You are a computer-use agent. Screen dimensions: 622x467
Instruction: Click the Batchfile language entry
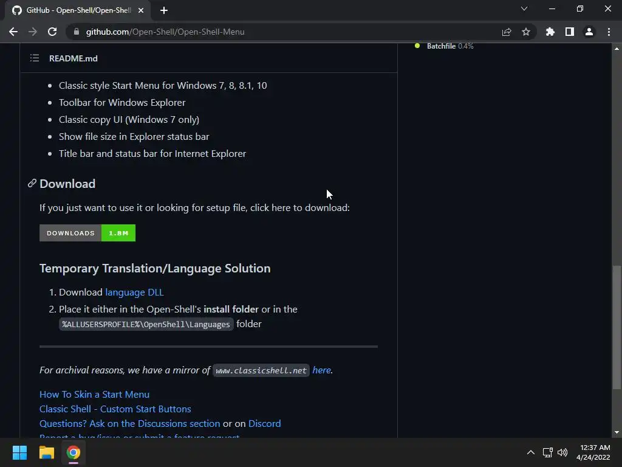pyautogui.click(x=444, y=46)
